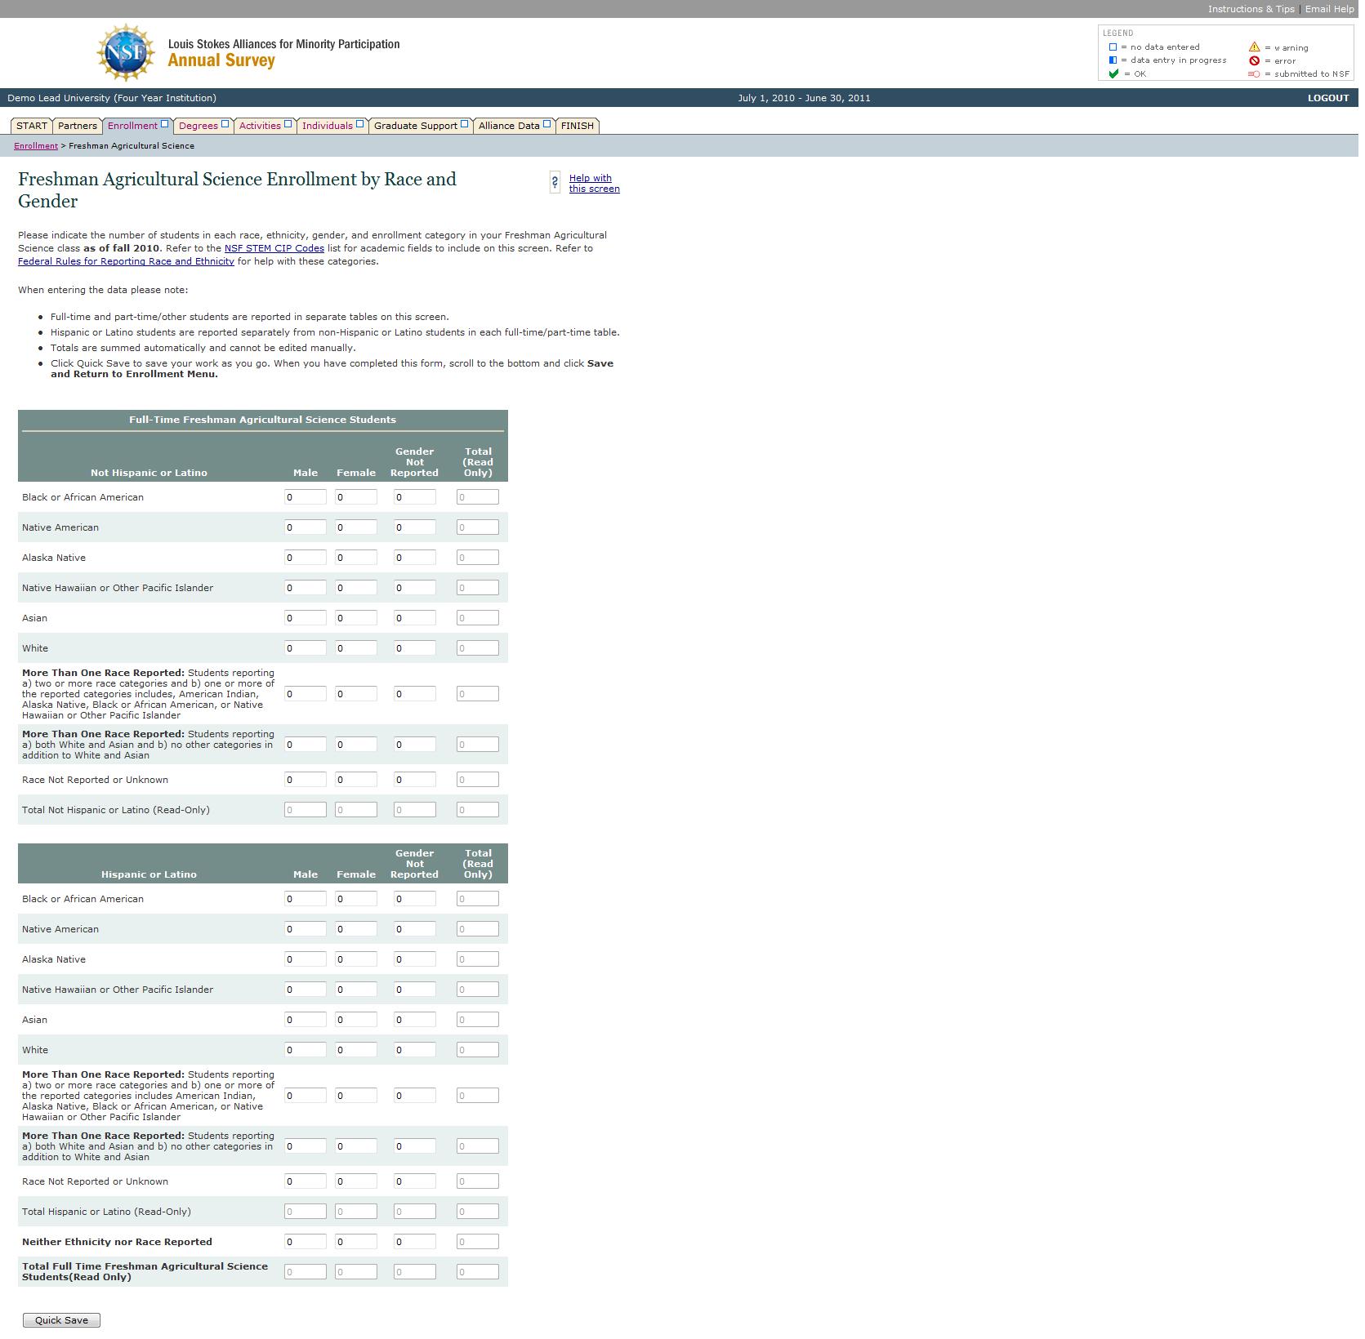The height and width of the screenshot is (1339, 1365).
Task: Click the Activities tab status box icon
Action: pyautogui.click(x=288, y=125)
